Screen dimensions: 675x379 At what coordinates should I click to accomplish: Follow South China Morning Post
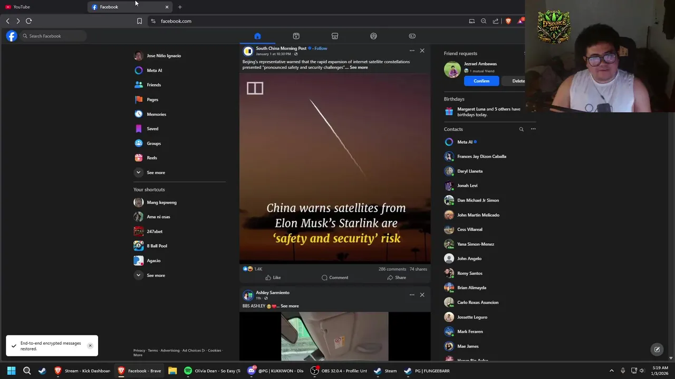pyautogui.click(x=321, y=48)
